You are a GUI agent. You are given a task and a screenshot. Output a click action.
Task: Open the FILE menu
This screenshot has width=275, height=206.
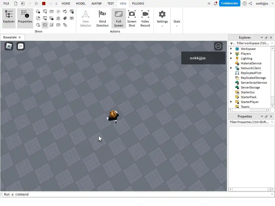(6, 3)
